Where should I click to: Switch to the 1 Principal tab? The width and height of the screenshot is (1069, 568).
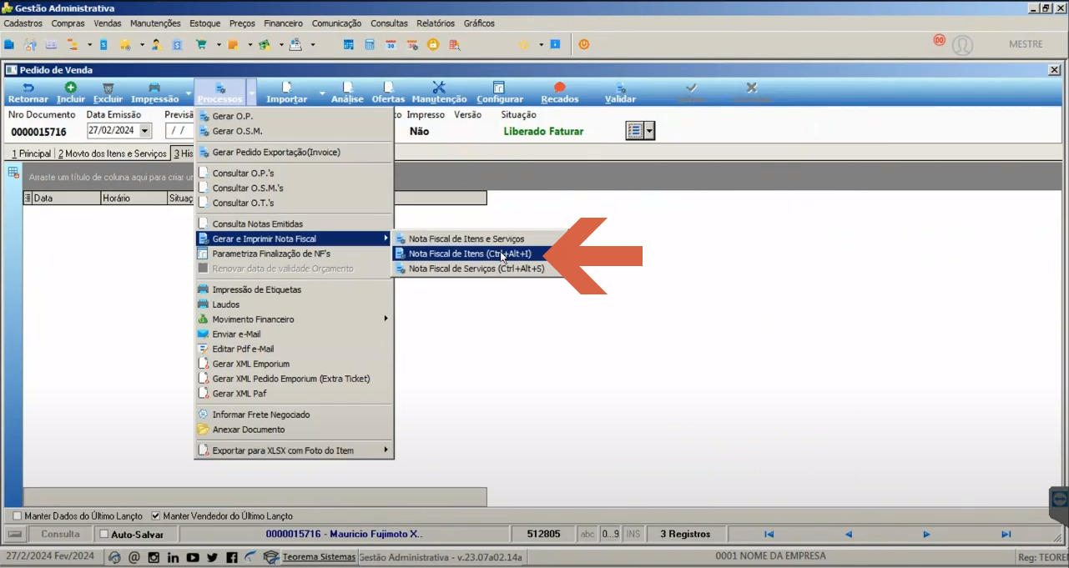[31, 153]
